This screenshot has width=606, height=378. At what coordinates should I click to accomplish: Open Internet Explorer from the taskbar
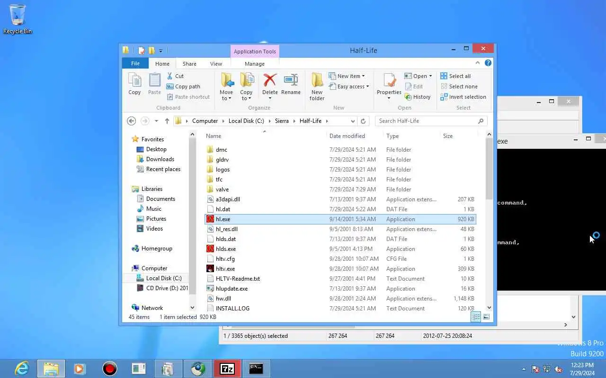point(21,369)
